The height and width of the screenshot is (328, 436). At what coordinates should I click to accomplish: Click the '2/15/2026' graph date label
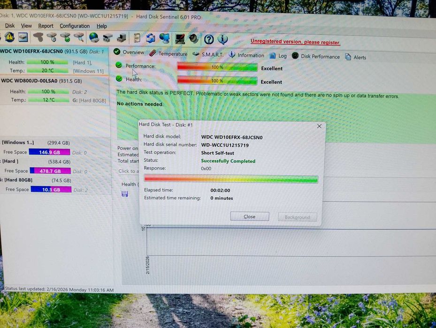click(148, 265)
